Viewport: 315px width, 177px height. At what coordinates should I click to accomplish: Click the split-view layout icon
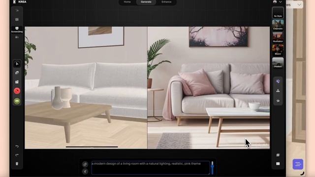coord(278,164)
